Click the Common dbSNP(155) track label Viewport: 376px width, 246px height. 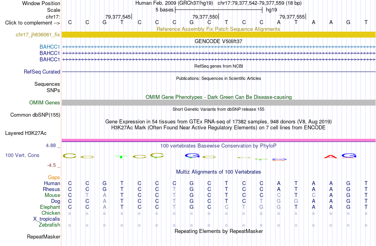[35, 115]
